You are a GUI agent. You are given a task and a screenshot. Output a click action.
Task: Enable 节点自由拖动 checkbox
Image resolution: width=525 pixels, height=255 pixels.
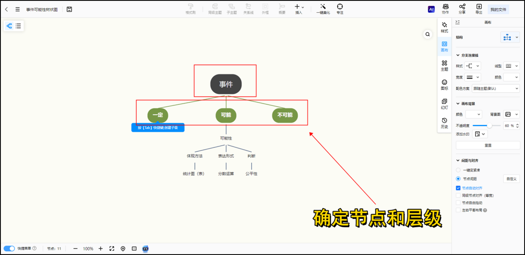[x=458, y=203]
